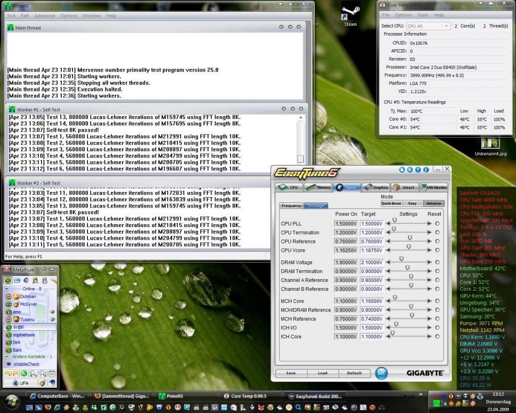Click the blue round icon in Metalfium toolbar
This screenshot has height=413, width=516.
pos(26,280)
